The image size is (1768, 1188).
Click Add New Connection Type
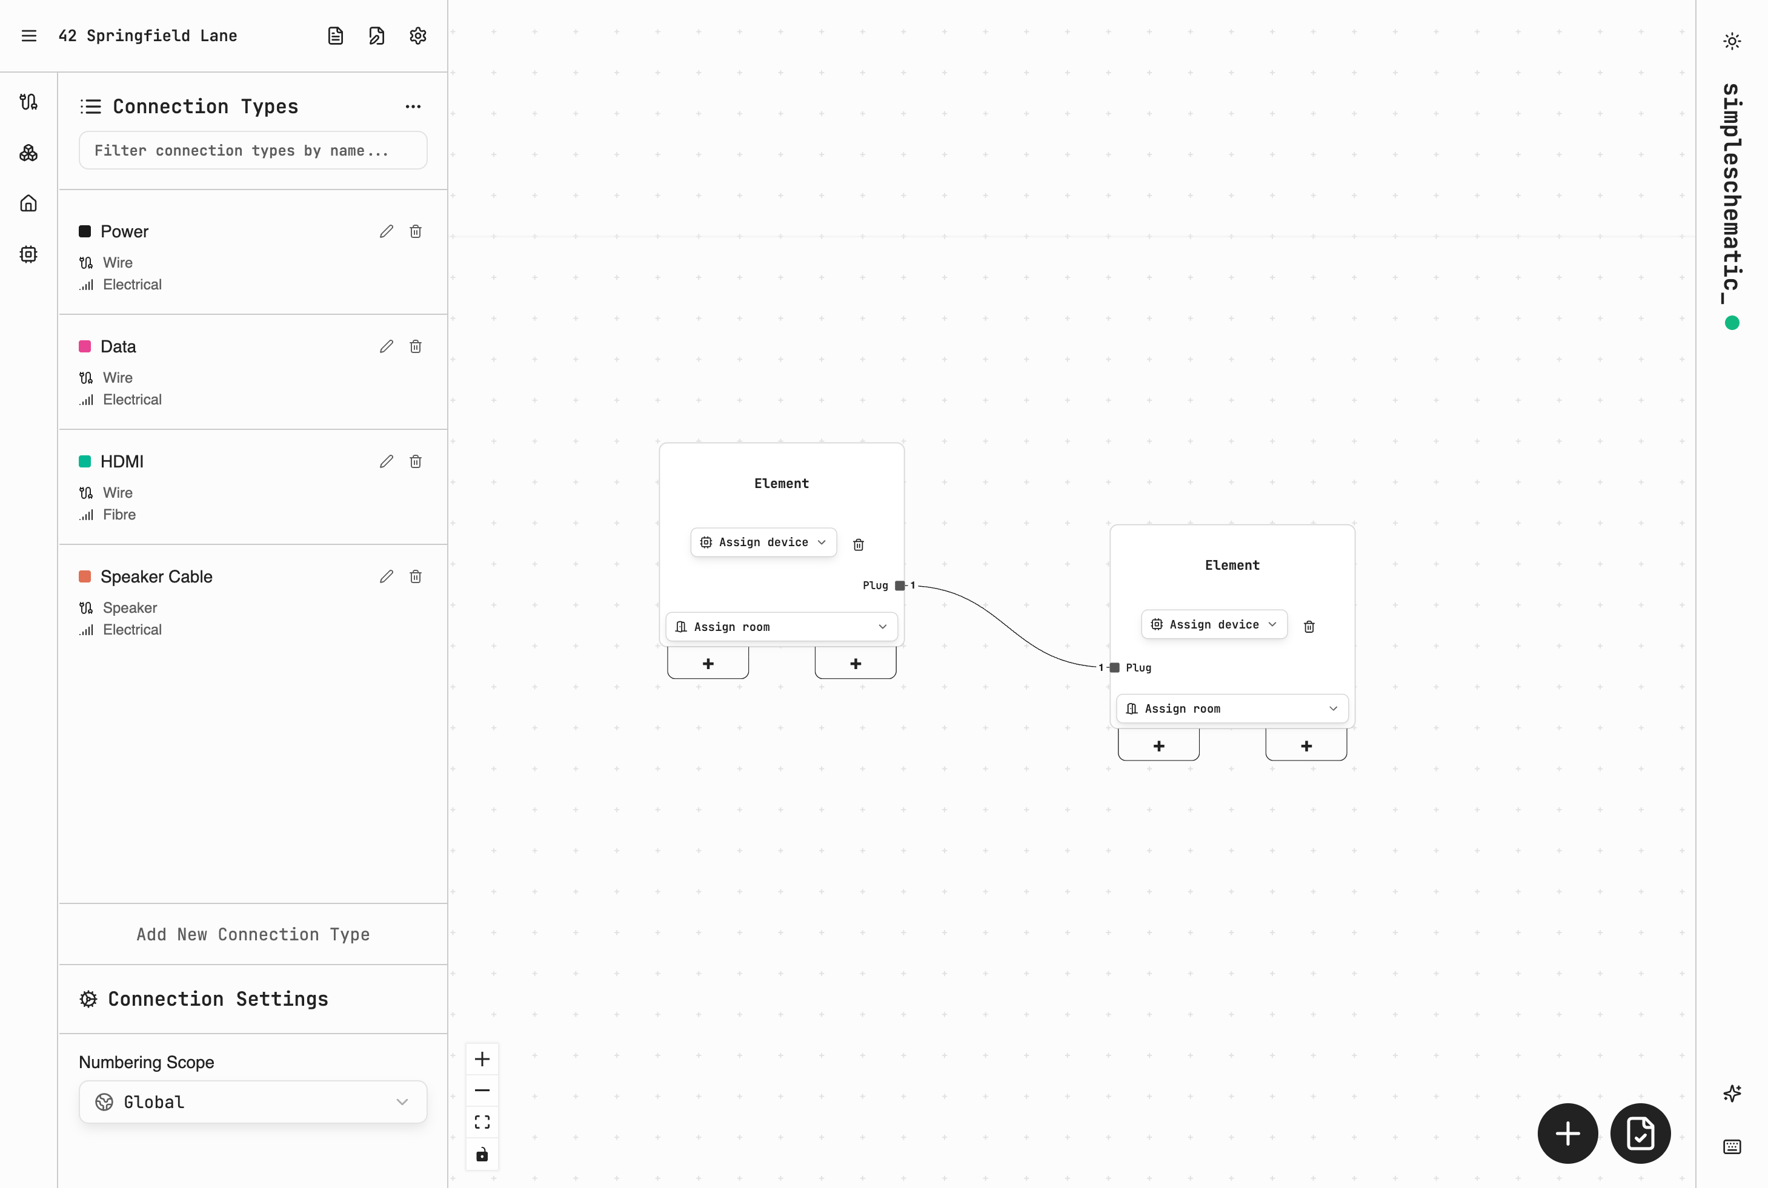[253, 934]
